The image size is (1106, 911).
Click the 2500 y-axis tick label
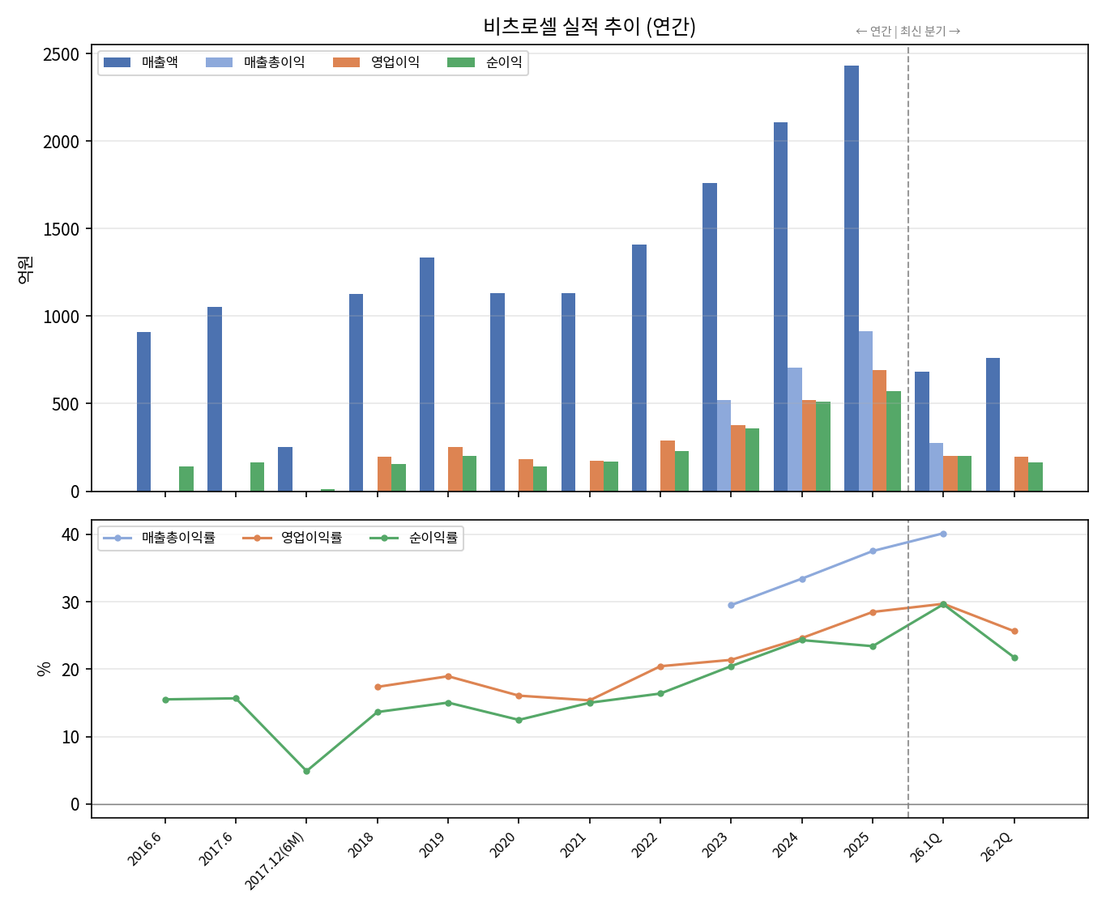pos(62,54)
